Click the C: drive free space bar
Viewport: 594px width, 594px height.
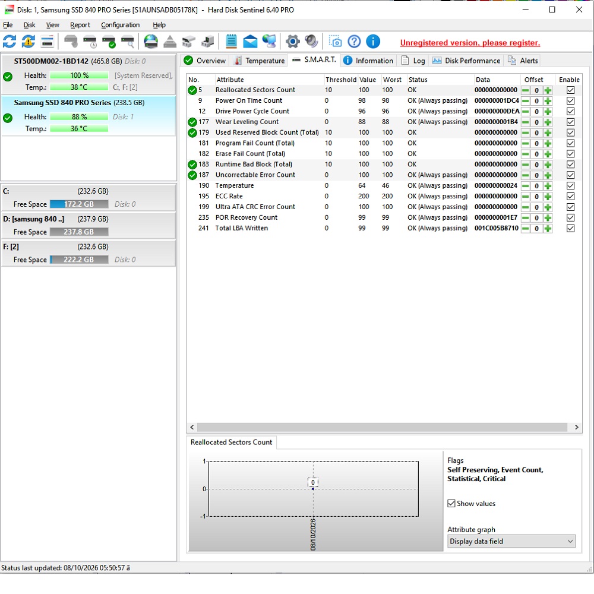79,204
